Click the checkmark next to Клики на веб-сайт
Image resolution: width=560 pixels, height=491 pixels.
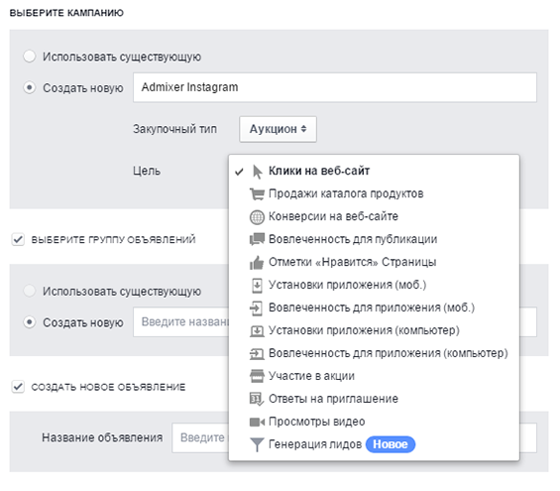pyautogui.click(x=239, y=172)
